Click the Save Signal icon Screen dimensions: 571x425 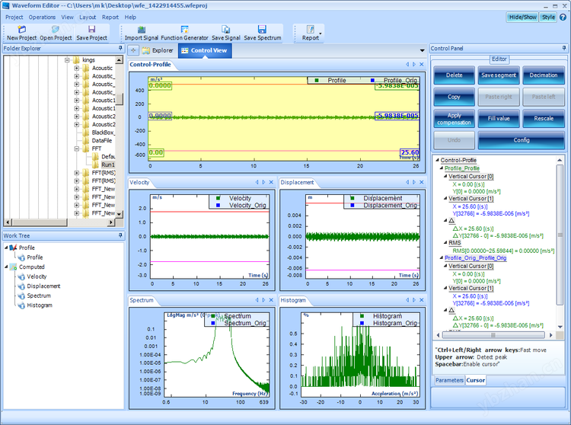[x=226, y=30]
